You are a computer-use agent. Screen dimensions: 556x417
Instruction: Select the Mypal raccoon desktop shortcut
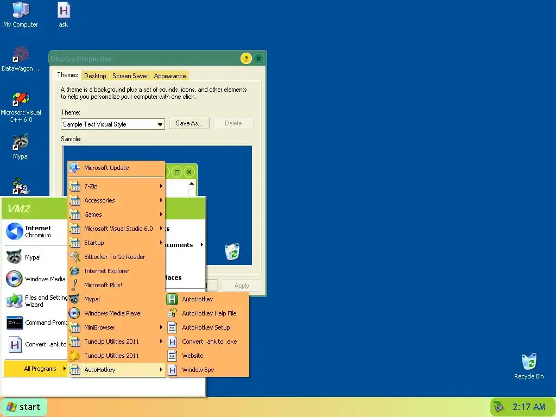click(21, 147)
